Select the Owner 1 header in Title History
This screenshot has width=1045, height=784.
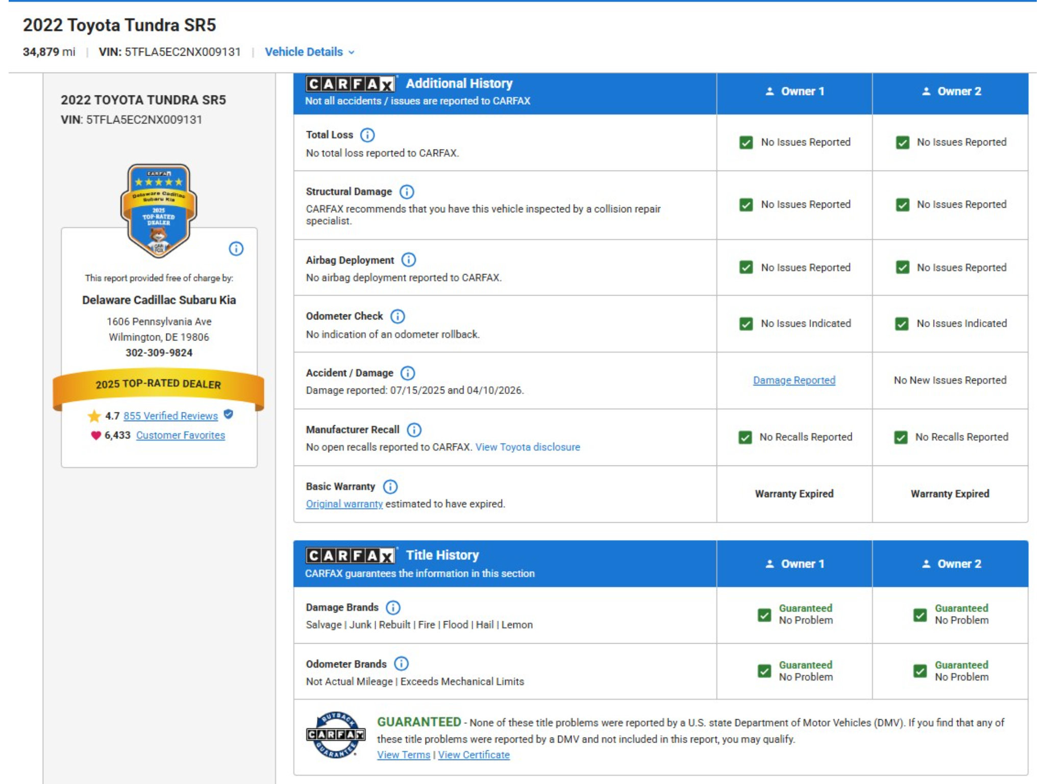pyautogui.click(x=794, y=564)
